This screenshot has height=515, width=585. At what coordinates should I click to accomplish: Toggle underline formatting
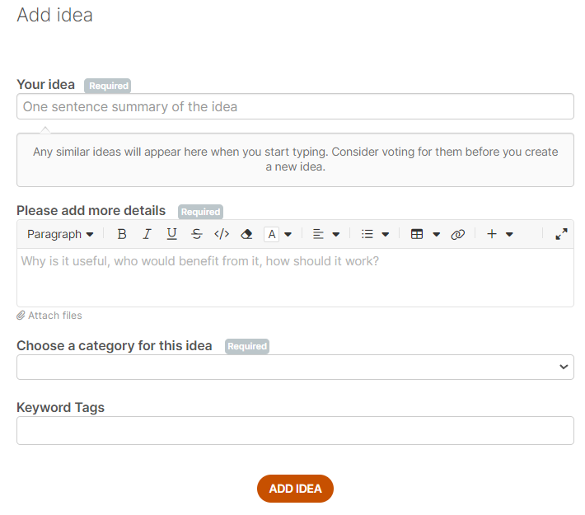click(171, 234)
